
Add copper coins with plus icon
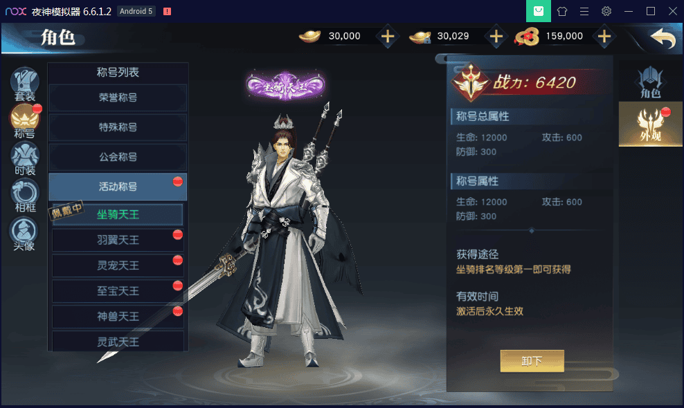point(604,36)
